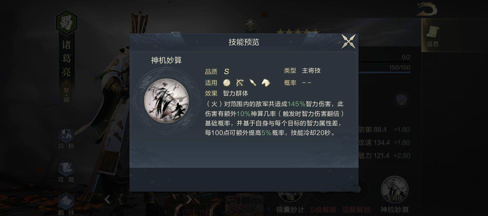Go to next hero with right chevron

tap(189, 199)
